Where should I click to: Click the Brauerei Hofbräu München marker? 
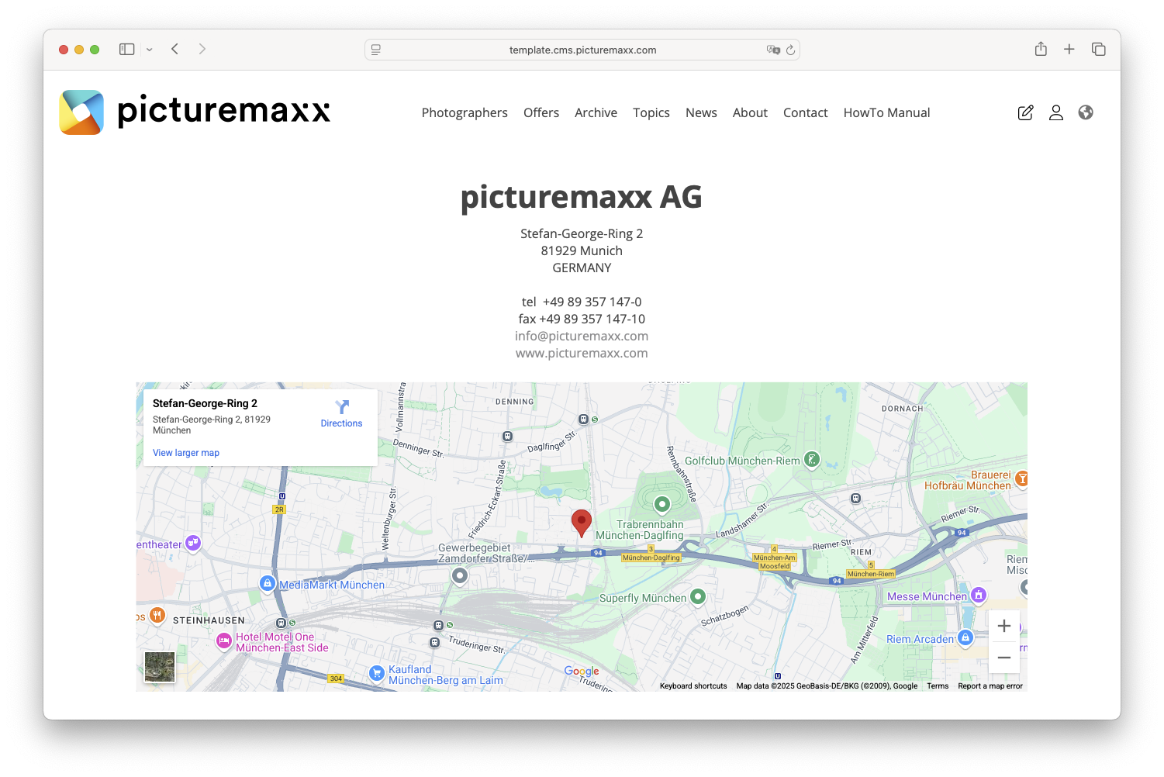[1021, 479]
